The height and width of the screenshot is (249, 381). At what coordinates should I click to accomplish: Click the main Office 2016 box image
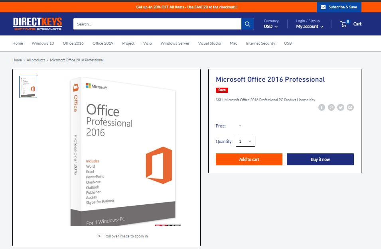click(123, 152)
